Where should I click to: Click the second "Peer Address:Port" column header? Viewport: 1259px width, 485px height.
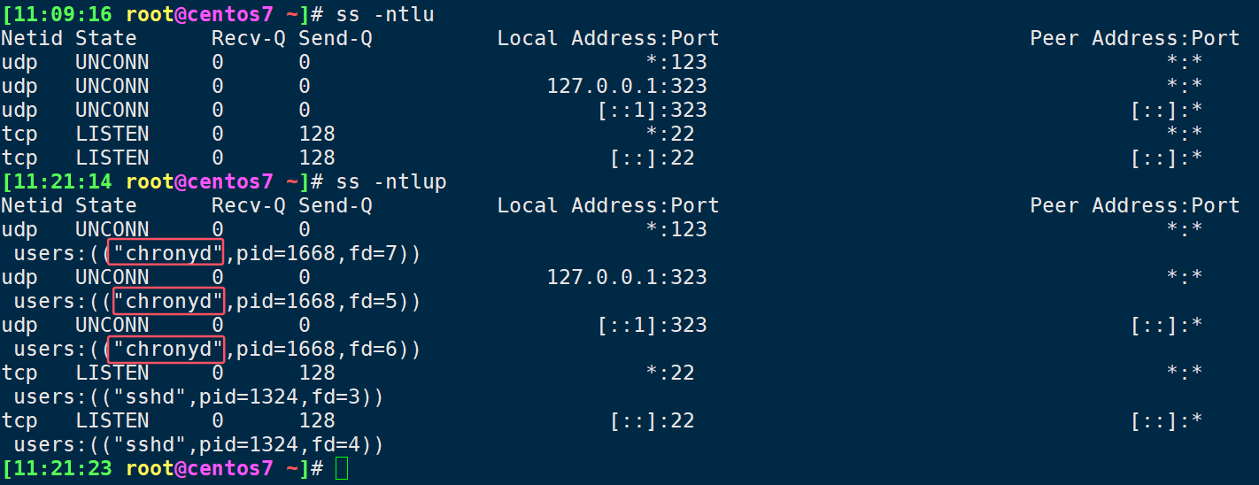pyautogui.click(x=1135, y=205)
